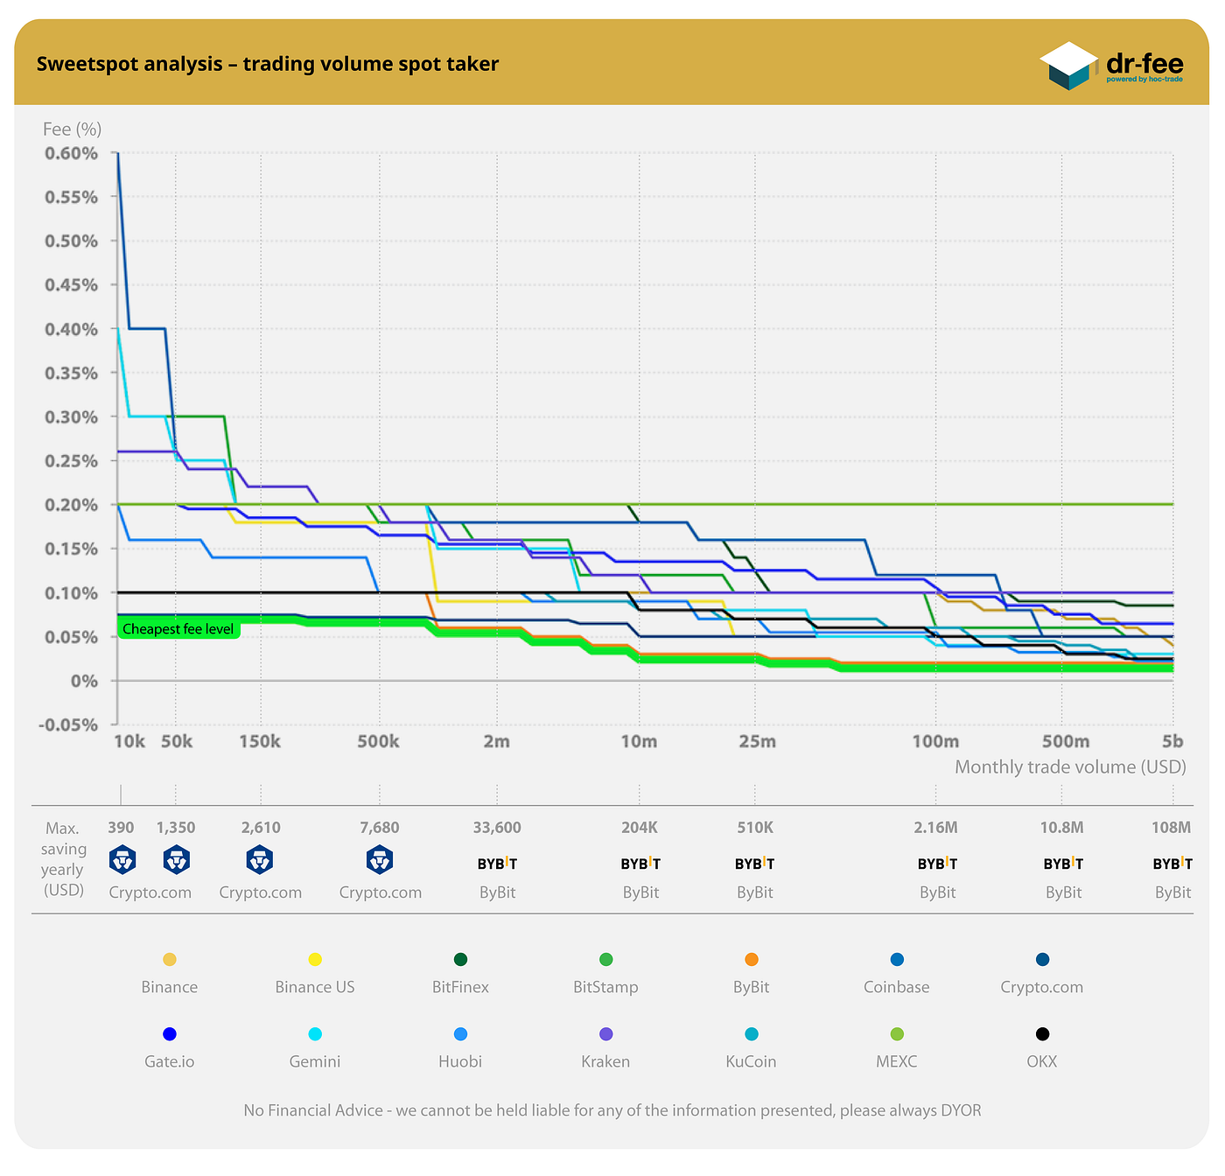The image size is (1225, 1176).
Task: Select the MEXC light green legend dot
Action: 897,1034
